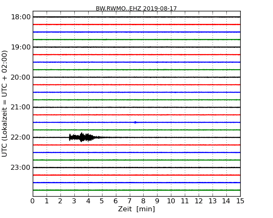
Task: Click the x-axis tick label "11"
Action: 185,201
